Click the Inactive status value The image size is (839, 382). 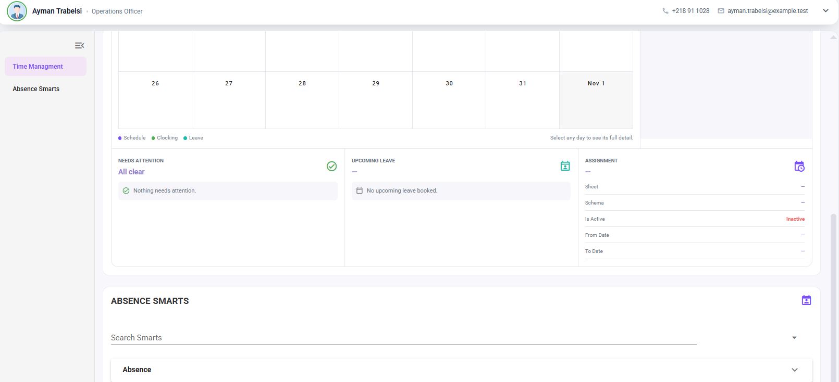[x=795, y=219]
